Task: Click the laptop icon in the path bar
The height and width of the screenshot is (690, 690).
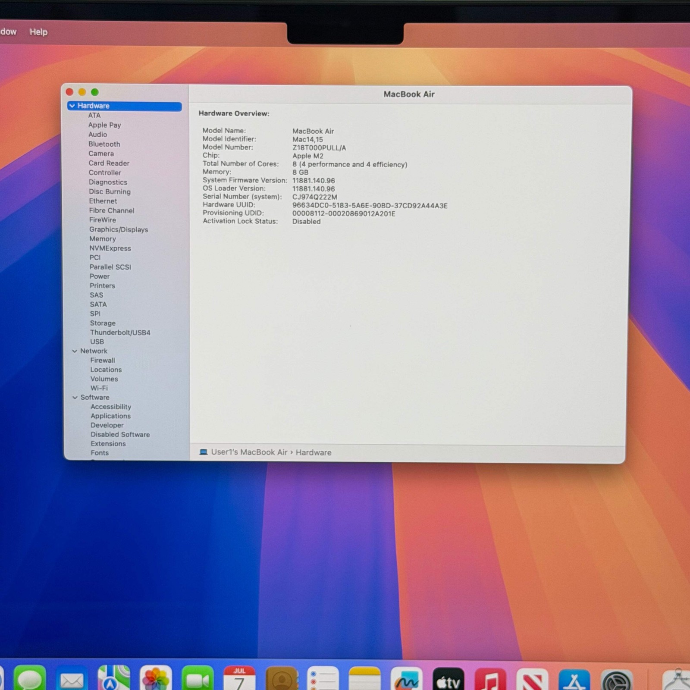Action: 204,452
